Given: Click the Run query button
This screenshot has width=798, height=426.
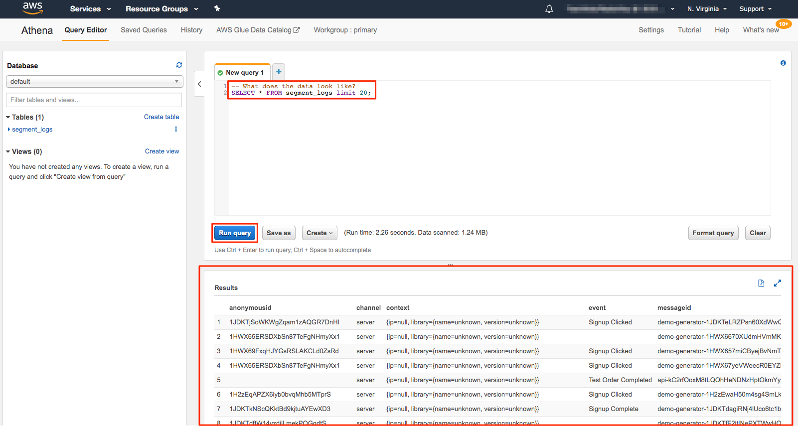Looking at the screenshot, I should click(x=235, y=233).
